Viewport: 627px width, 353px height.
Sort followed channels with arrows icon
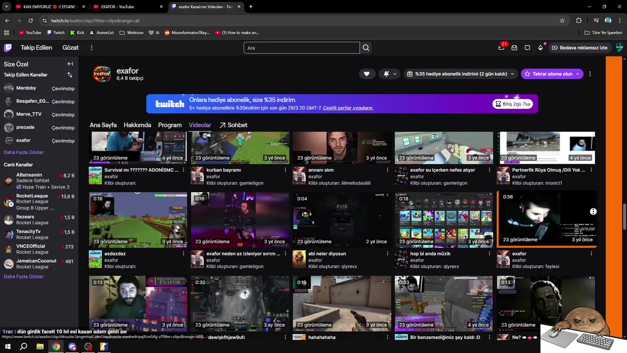(70, 75)
